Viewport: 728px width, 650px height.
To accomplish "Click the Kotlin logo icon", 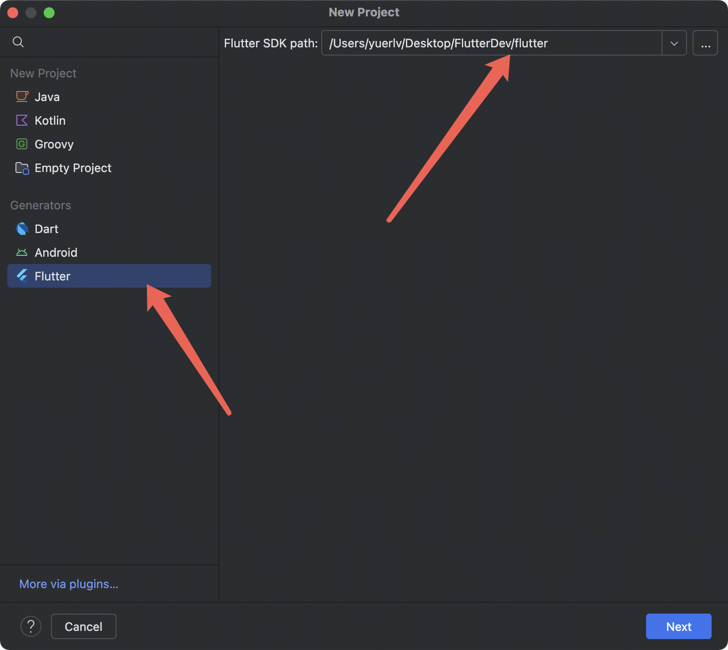I will pos(22,120).
